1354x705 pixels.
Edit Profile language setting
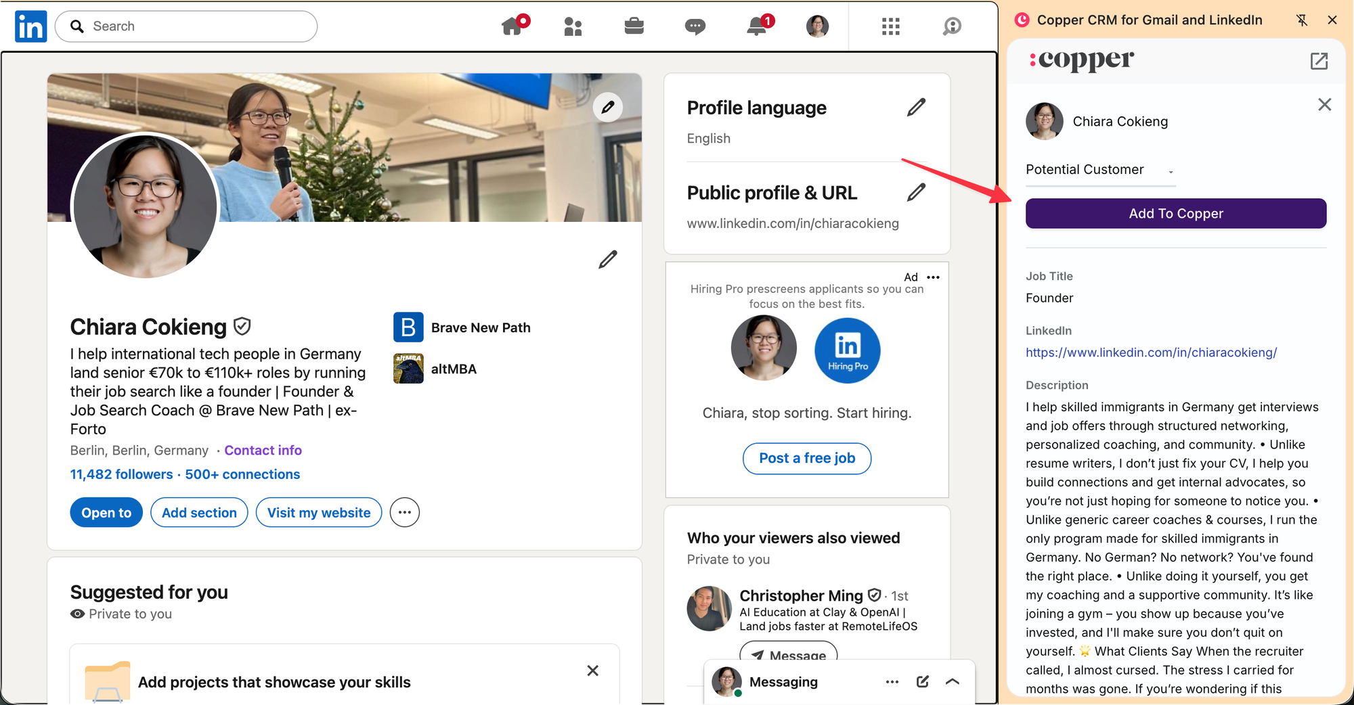pos(916,107)
